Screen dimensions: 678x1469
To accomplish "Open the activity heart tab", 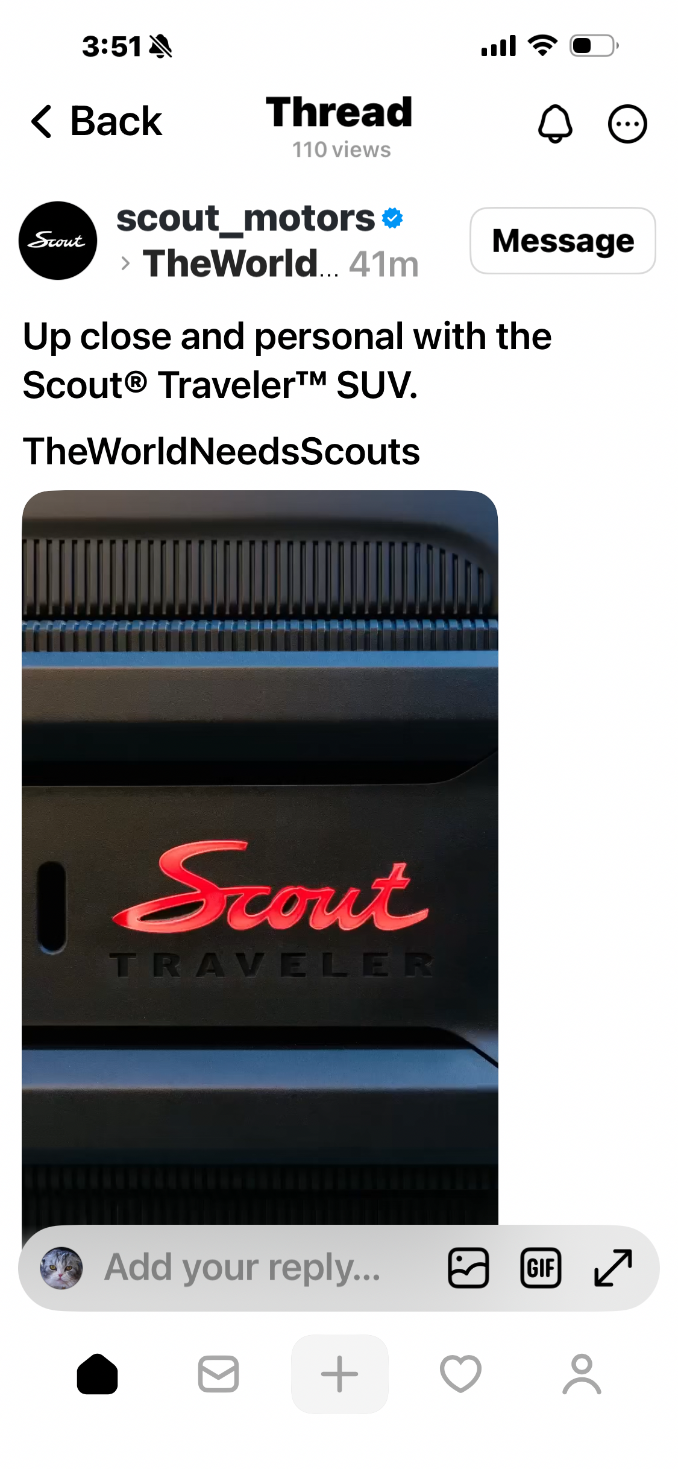I will 461,1374.
